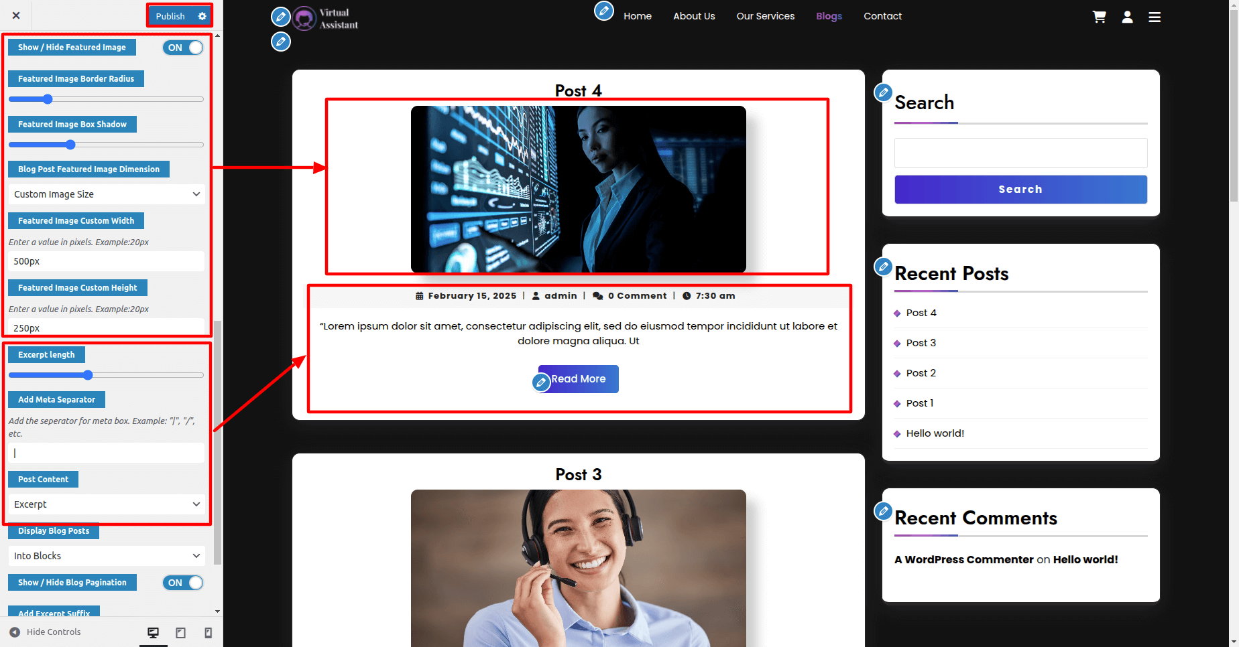The height and width of the screenshot is (647, 1239).
Task: Click the Publish settings gear icon
Action: pyautogui.click(x=202, y=16)
